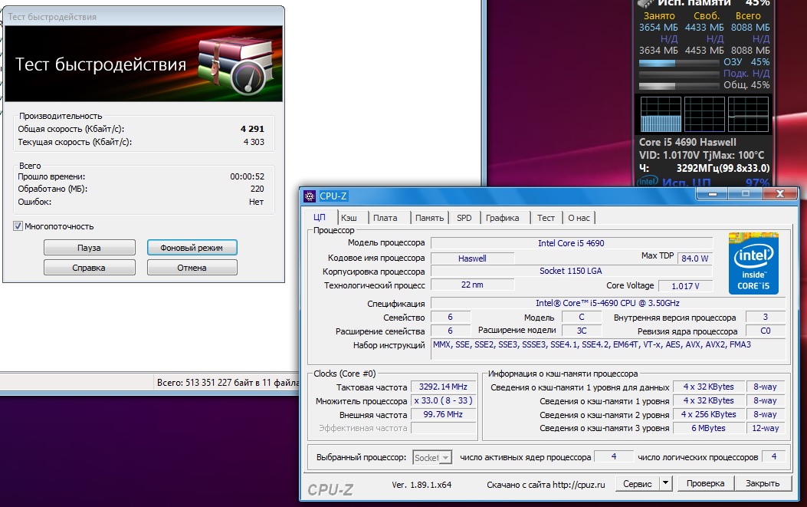Click the Подк. Н/Д usage bar
This screenshot has height=507, width=807.
(x=679, y=74)
